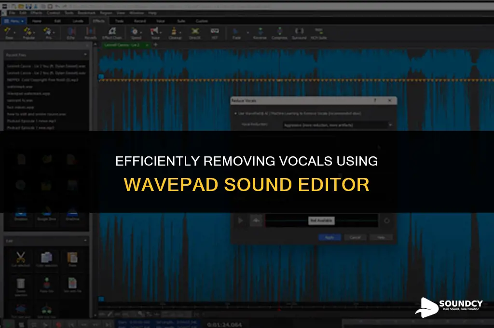494x328 pixels.
Task: Expand the Speed dropdown arrow
Action: coord(141,32)
